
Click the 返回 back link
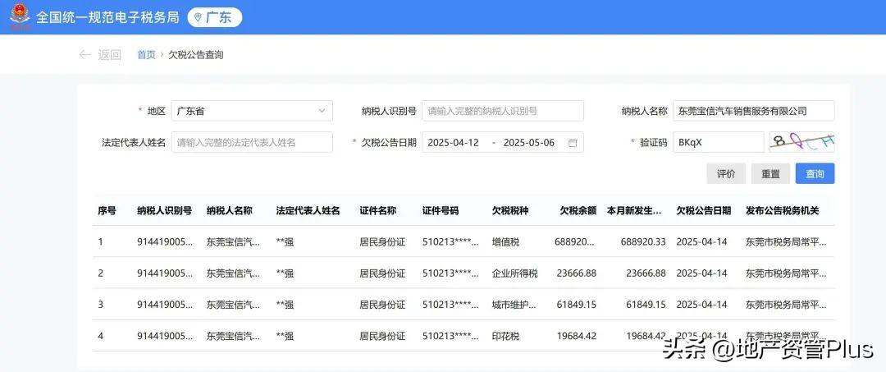click(110, 55)
